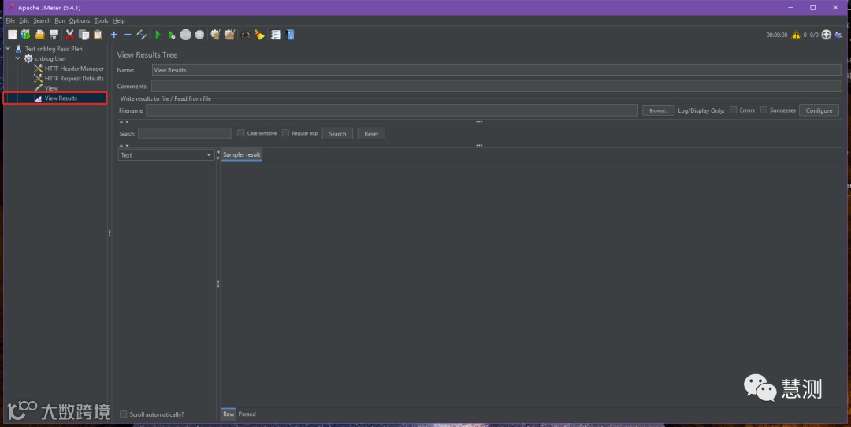The width and height of the screenshot is (851, 427).
Task: Toggle the Regular exp. checkbox
Action: click(x=285, y=133)
